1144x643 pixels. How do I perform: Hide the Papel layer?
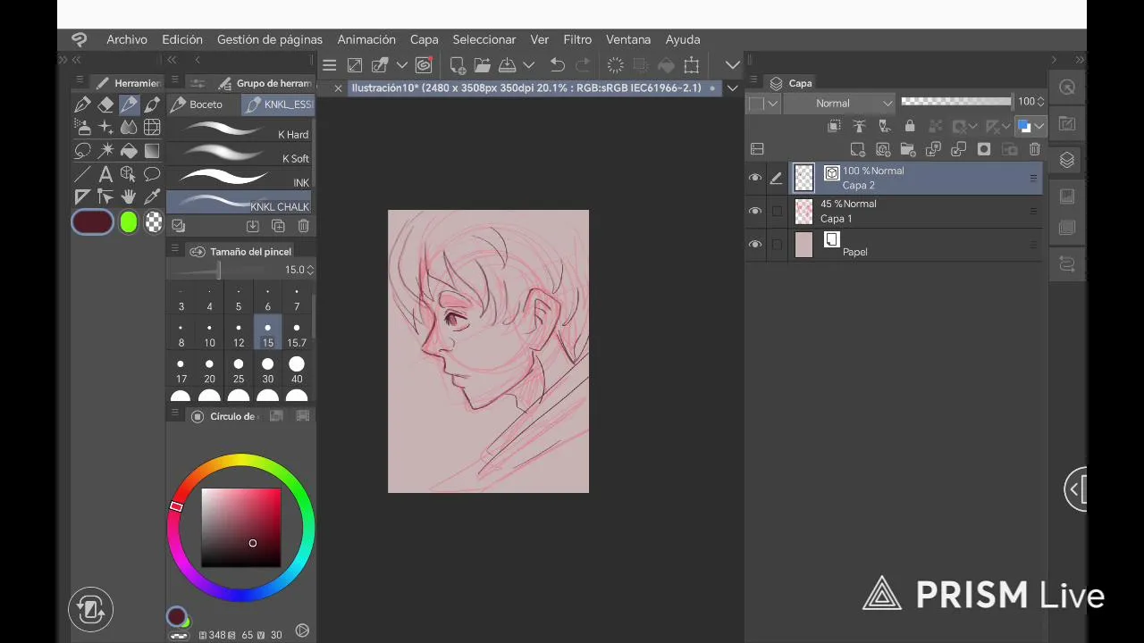(755, 244)
